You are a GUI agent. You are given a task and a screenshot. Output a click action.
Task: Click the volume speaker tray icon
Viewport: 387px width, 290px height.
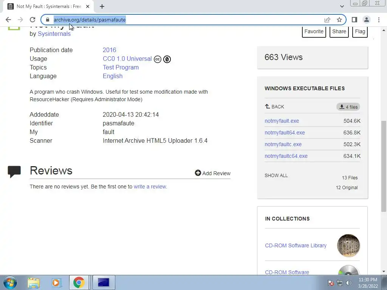[x=348, y=283]
